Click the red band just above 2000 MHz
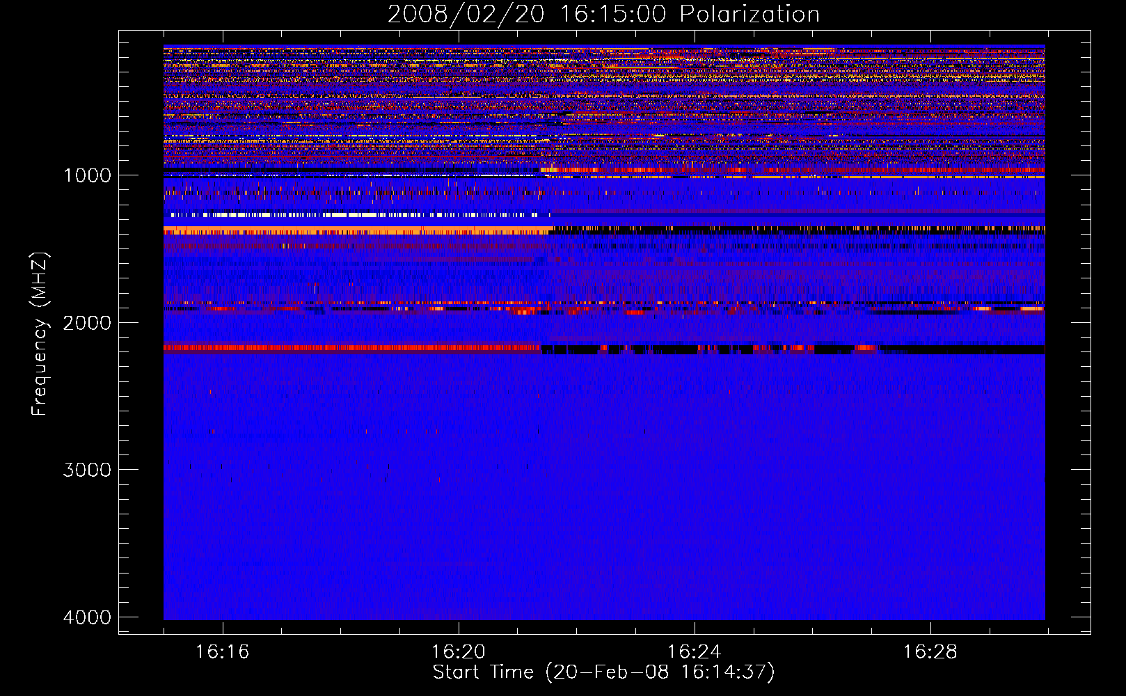Image resolution: width=1126 pixels, height=696 pixels. click(x=351, y=347)
